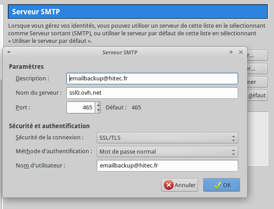
Task: Click the Sécurité et authentification section heading
Action: pos(49,126)
